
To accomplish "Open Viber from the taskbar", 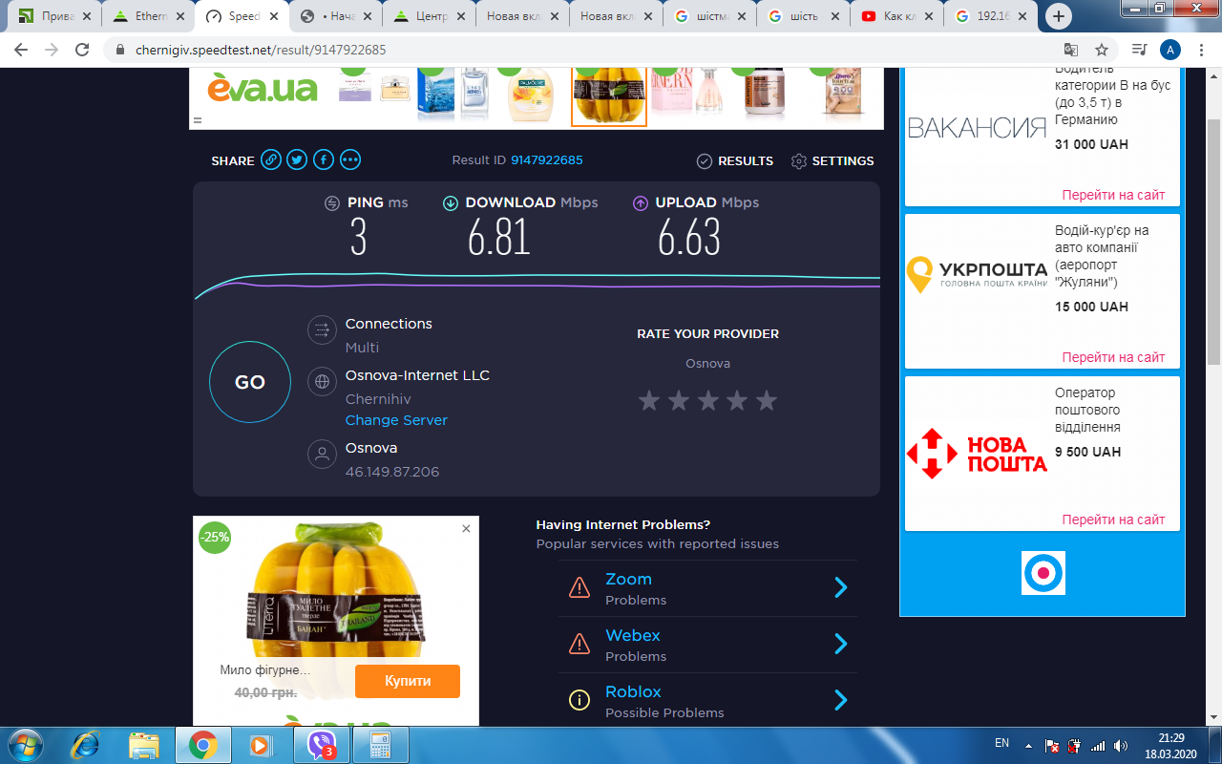I will pos(322,744).
